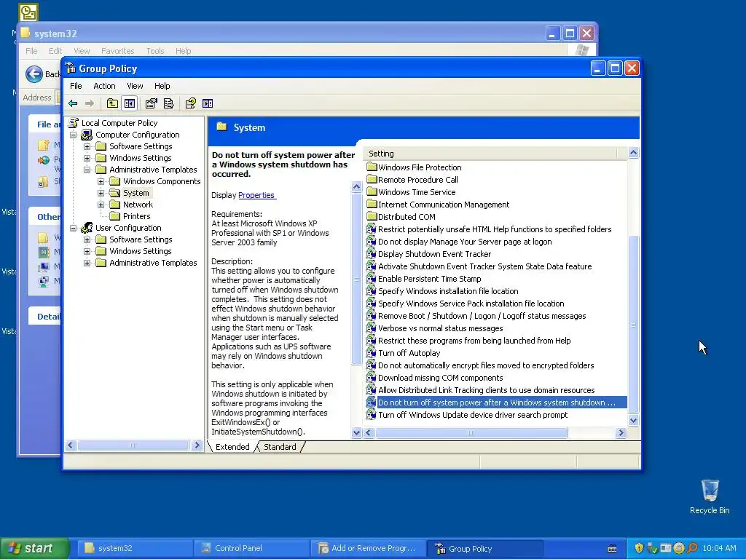Expand the Network tree node
Image resolution: width=746 pixels, height=559 pixels.
coord(101,205)
